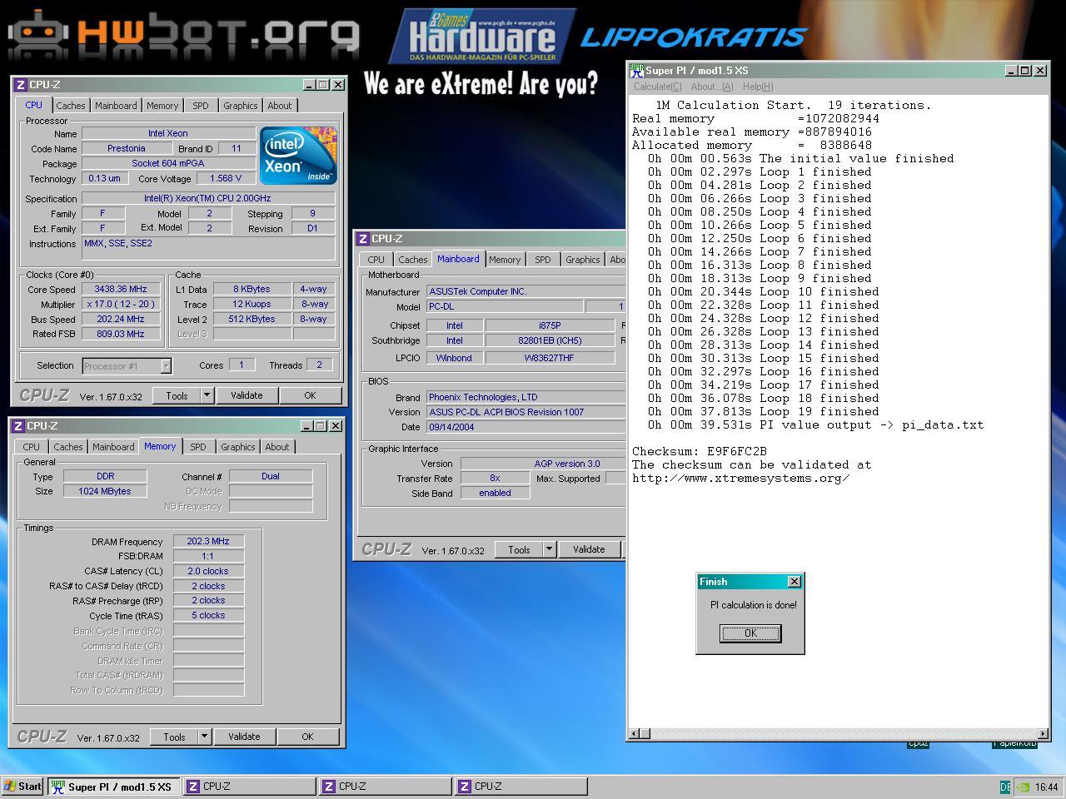This screenshot has height=799, width=1066.
Task: Open the Help menu in Super PI
Action: [x=758, y=87]
